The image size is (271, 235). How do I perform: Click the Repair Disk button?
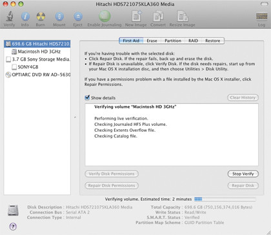(x=243, y=185)
